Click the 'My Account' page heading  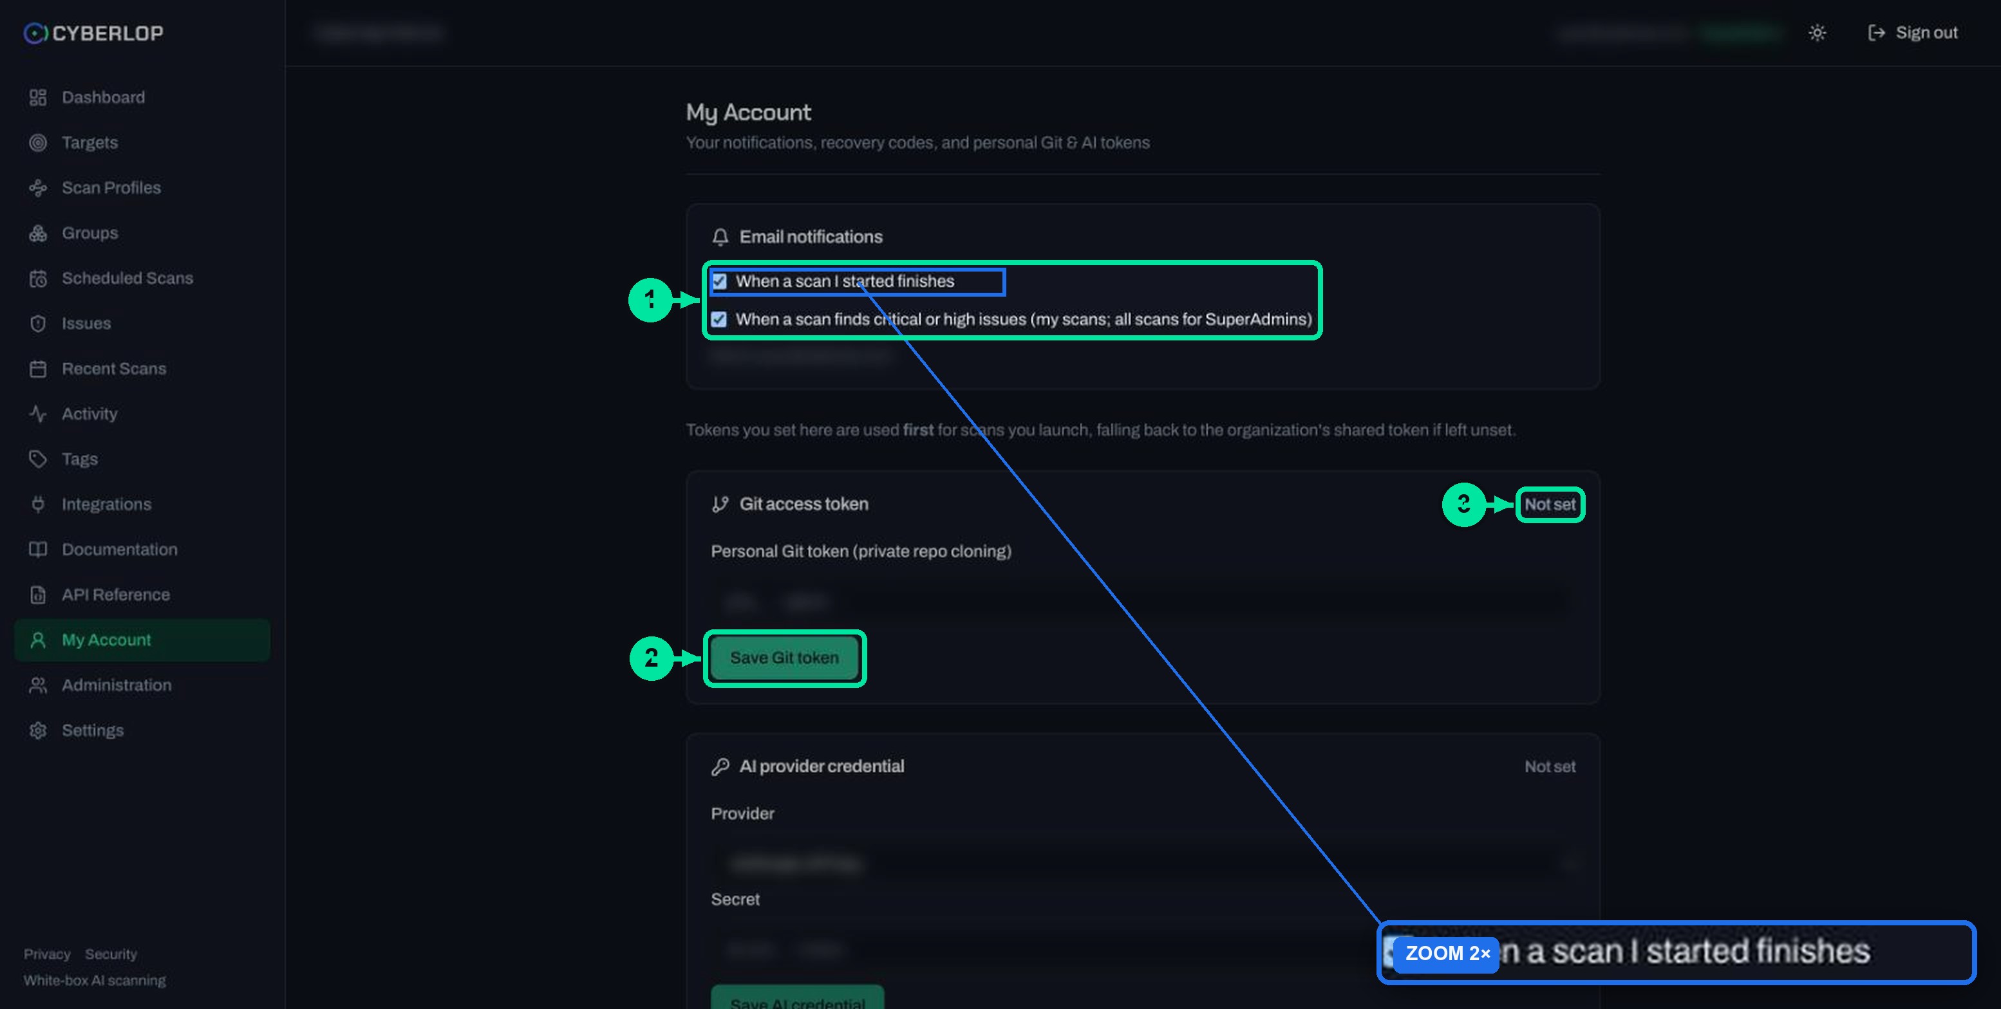748,113
